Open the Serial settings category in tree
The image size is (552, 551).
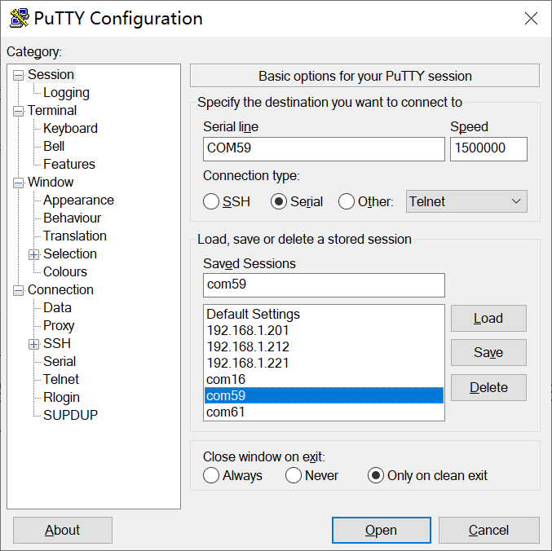click(60, 362)
